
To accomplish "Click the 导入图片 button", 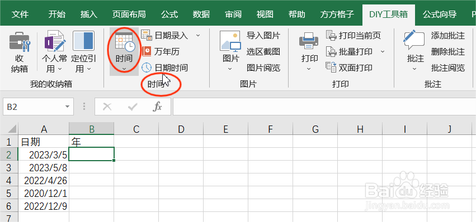I will coord(263,36).
